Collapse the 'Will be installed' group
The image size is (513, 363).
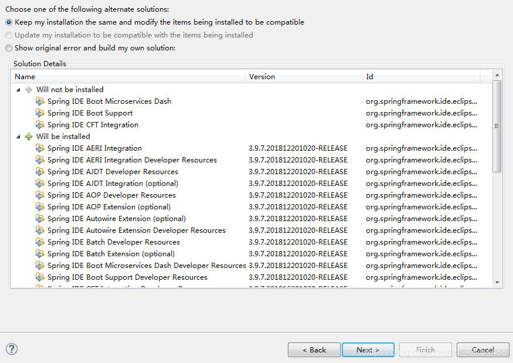point(18,137)
